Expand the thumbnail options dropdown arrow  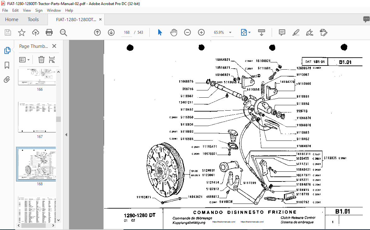pos(28,60)
